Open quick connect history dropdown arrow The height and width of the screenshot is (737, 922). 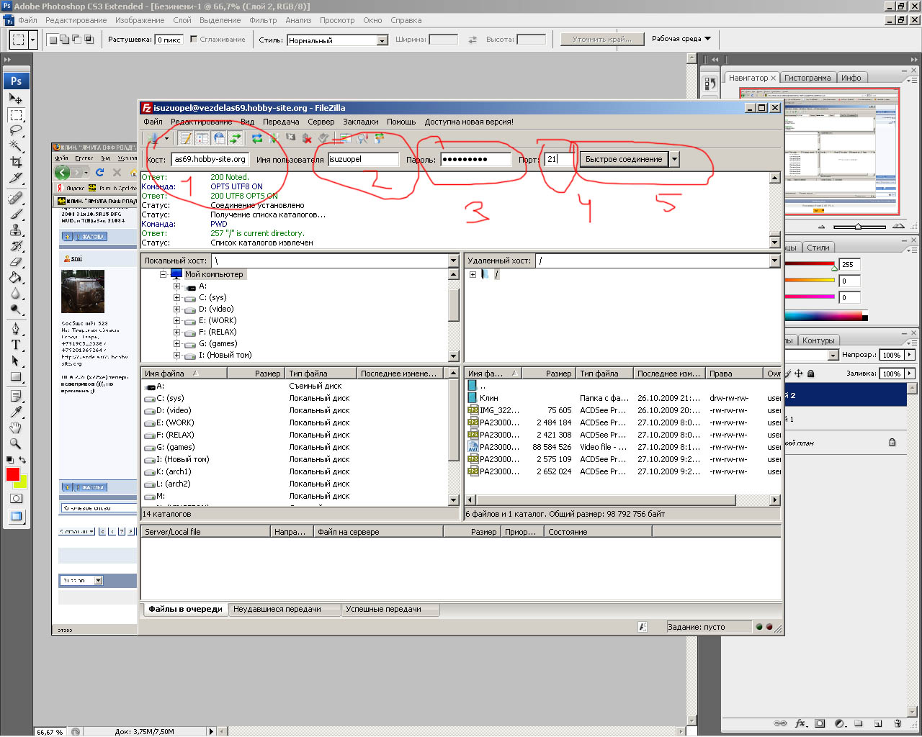(x=674, y=159)
